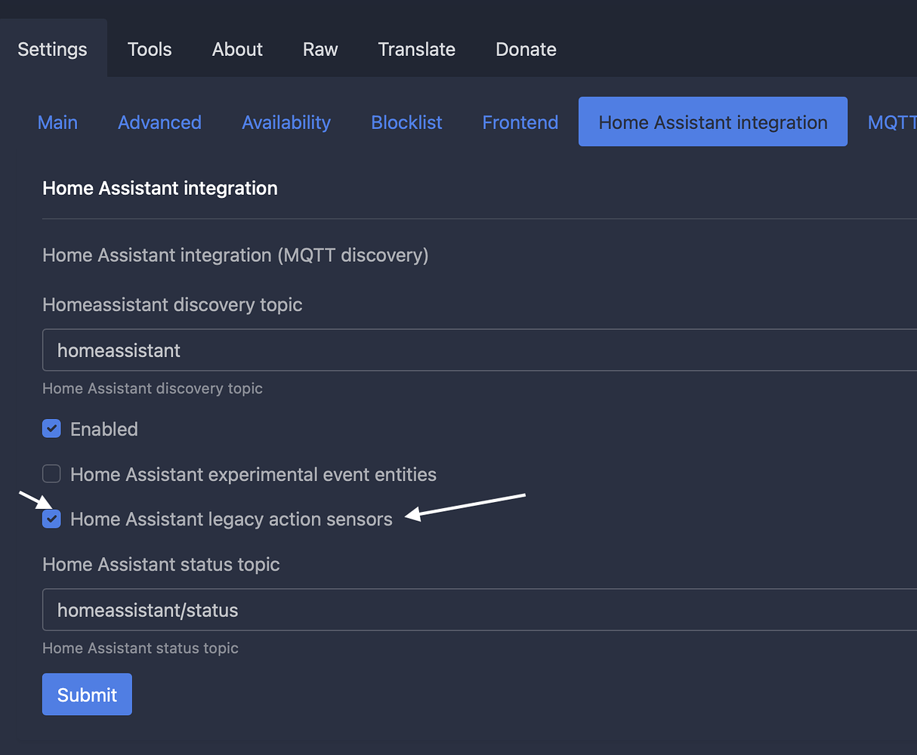Select the Home Assistant integration tab
This screenshot has width=917, height=755.
pyautogui.click(x=713, y=122)
